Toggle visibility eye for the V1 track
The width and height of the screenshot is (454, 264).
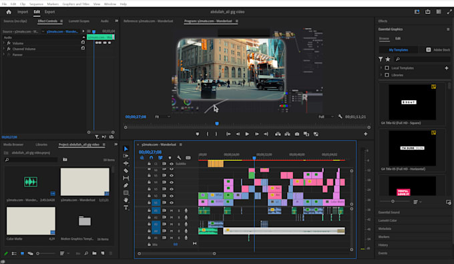(x=172, y=203)
